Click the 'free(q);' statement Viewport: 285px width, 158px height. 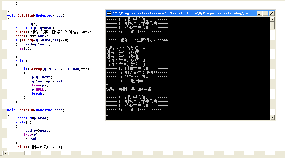24,48
